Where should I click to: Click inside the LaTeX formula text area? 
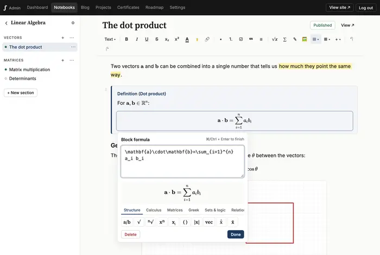(182, 161)
